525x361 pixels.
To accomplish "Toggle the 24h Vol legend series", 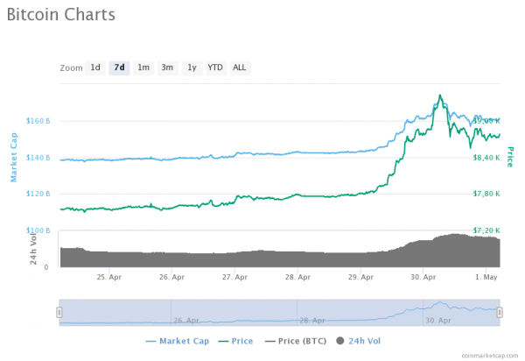I will (x=358, y=341).
